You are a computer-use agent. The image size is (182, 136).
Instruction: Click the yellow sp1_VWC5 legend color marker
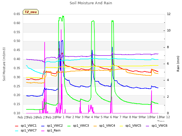click(x=121, y=126)
